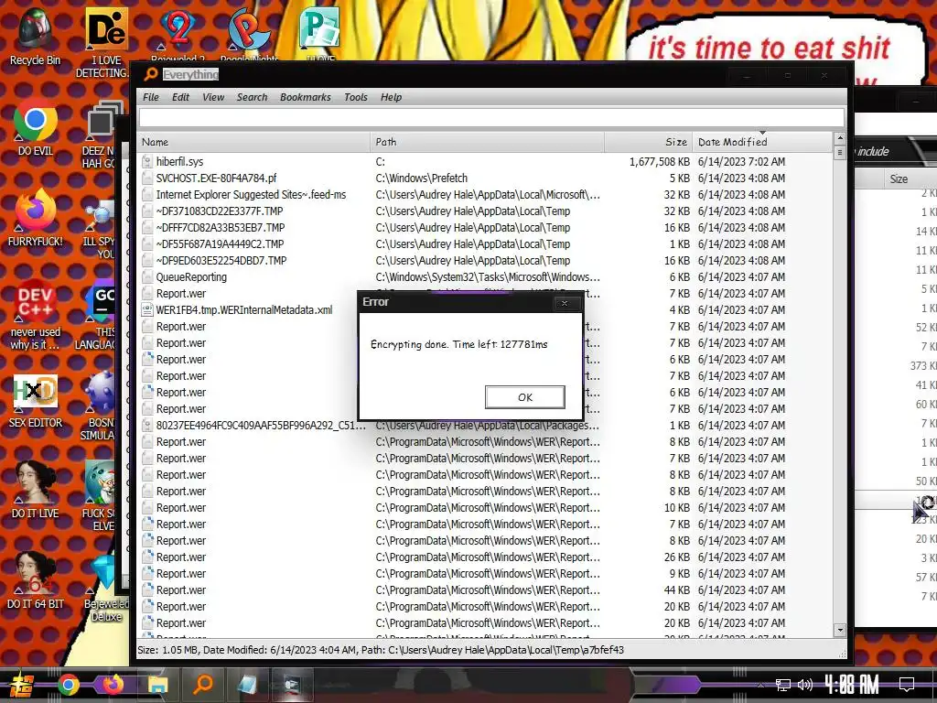
Task: Click the WER1FB4.tmp.WERInternalMetadata.xml file icon
Action: pos(147,309)
